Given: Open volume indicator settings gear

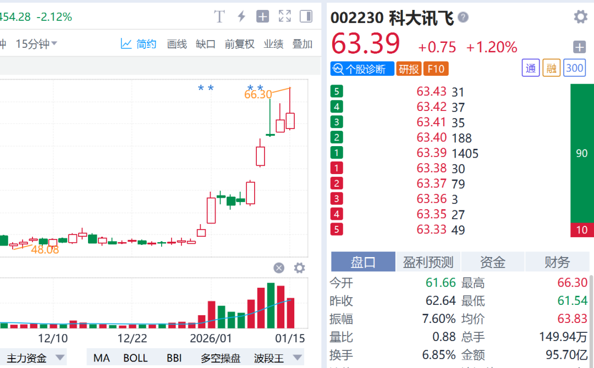Looking at the screenshot, I should (x=299, y=268).
